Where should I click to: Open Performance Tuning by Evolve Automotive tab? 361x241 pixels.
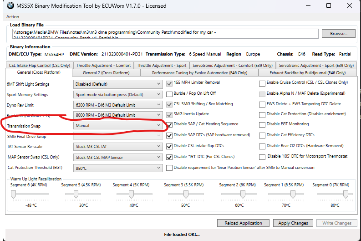199,73
